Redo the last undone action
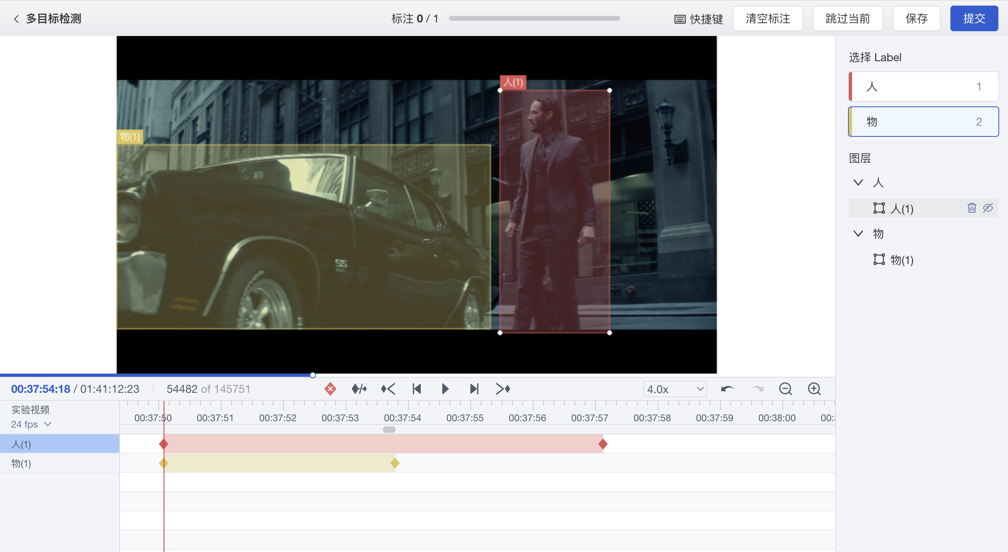Viewport: 1008px width, 552px height. pyautogui.click(x=757, y=389)
